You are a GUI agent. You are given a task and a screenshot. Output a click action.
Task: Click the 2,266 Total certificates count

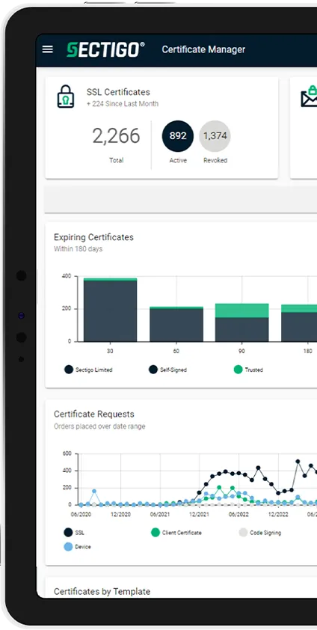click(116, 136)
